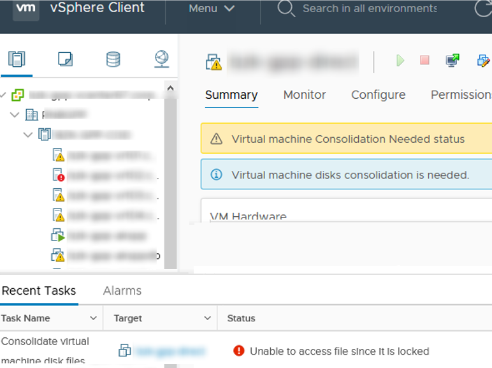Switch to VMs and Templates view
Image resolution: width=492 pixels, height=368 pixels.
coord(65,59)
